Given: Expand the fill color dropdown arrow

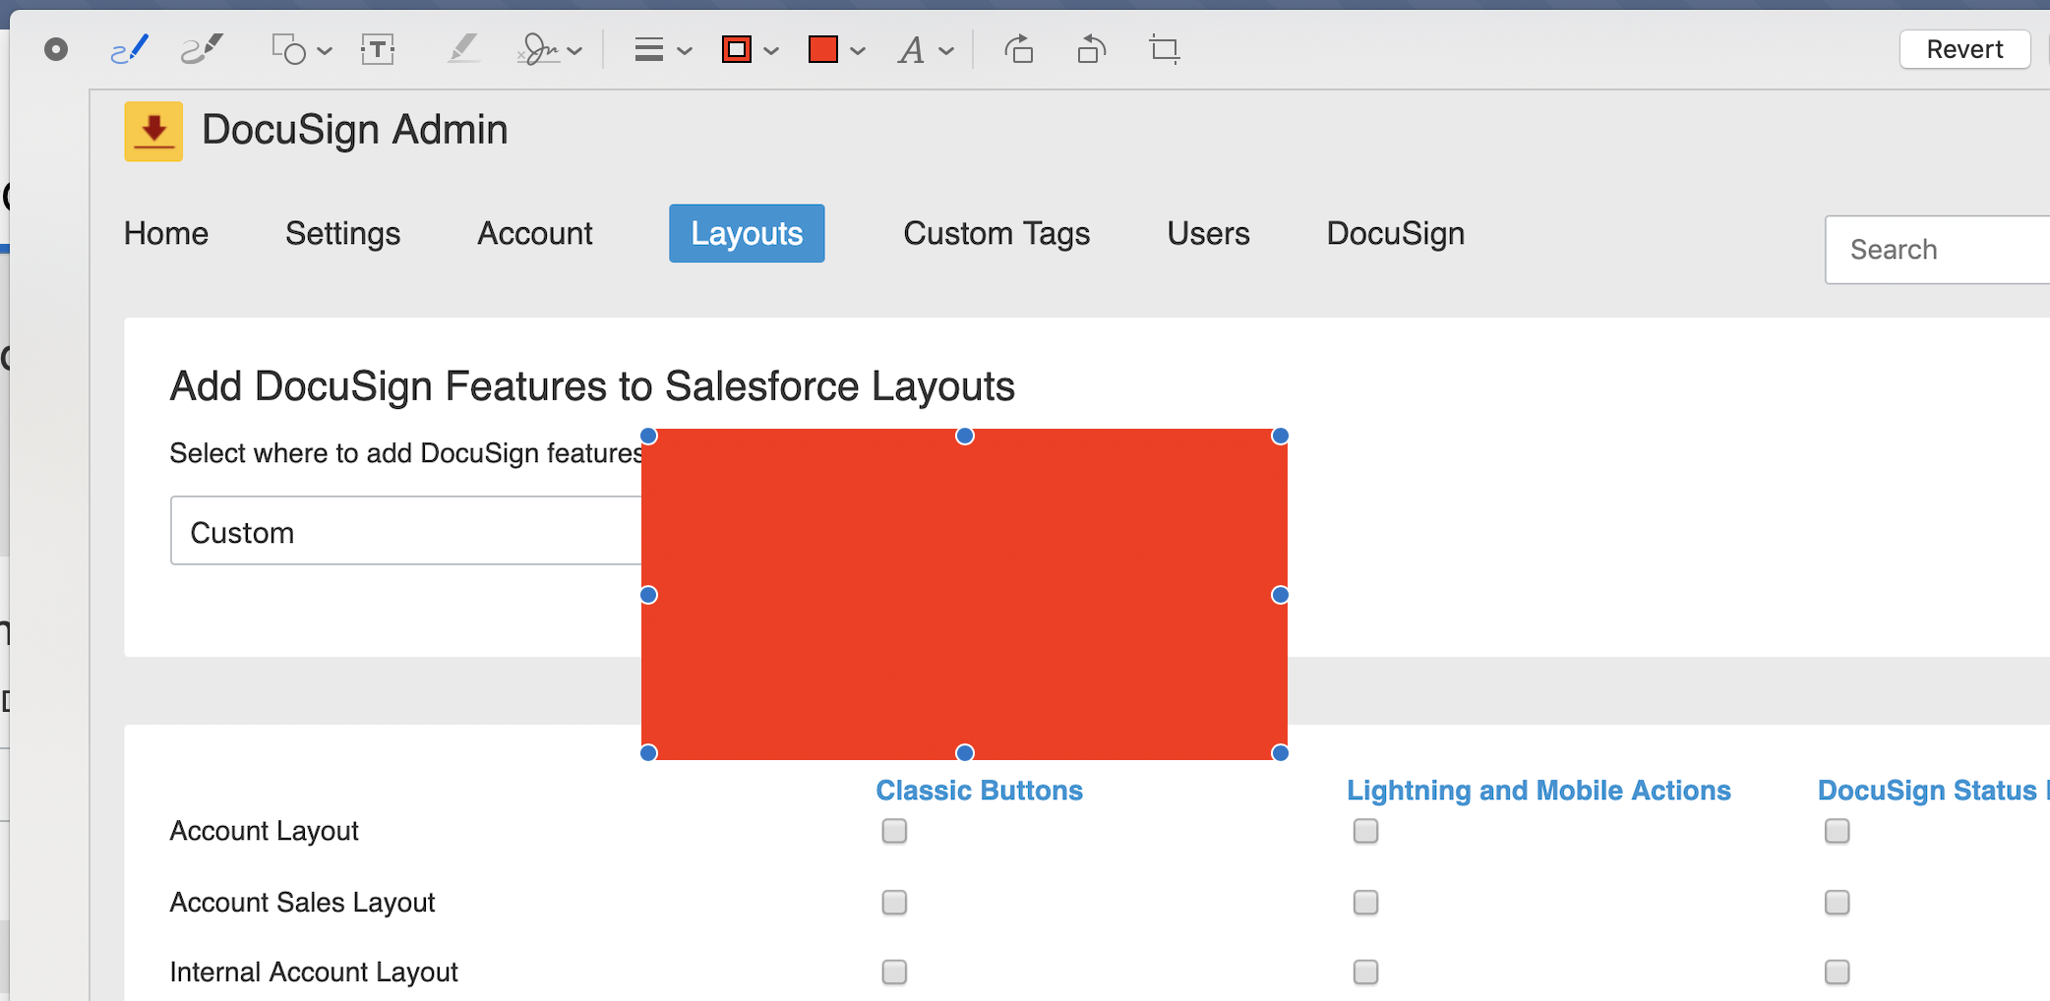Looking at the screenshot, I should coord(858,51).
